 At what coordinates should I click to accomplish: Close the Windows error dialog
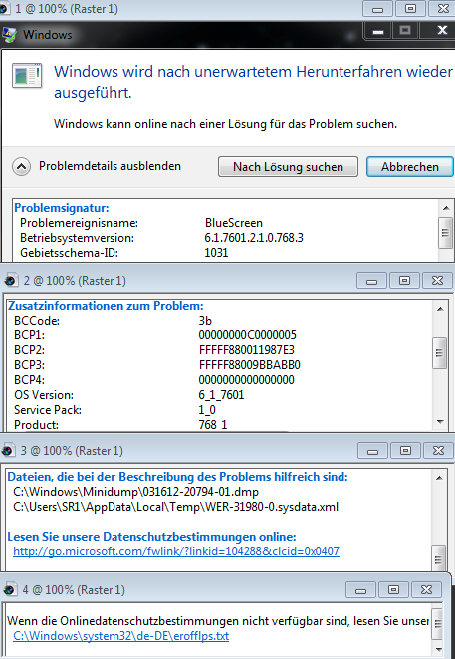click(442, 30)
